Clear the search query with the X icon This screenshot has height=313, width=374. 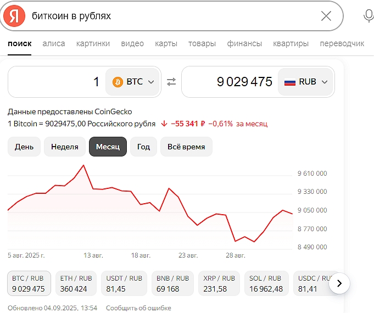click(326, 16)
